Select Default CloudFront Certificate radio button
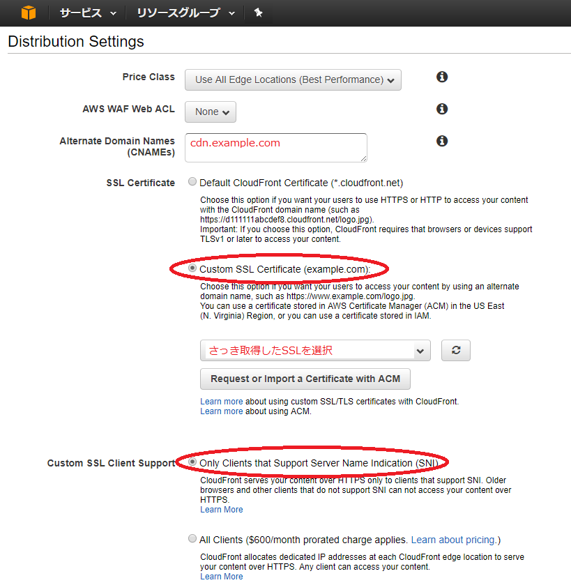The width and height of the screenshot is (571, 585). pos(192,182)
